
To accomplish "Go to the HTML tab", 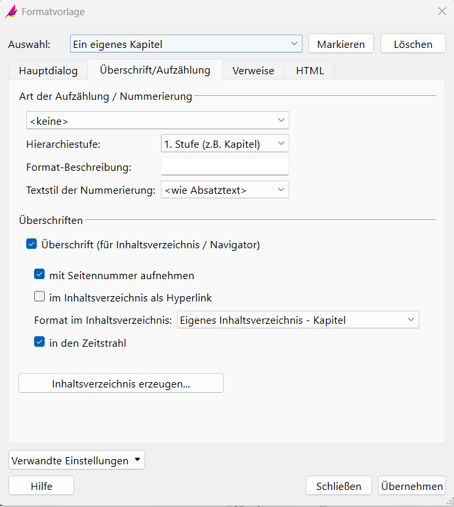I will [x=310, y=70].
